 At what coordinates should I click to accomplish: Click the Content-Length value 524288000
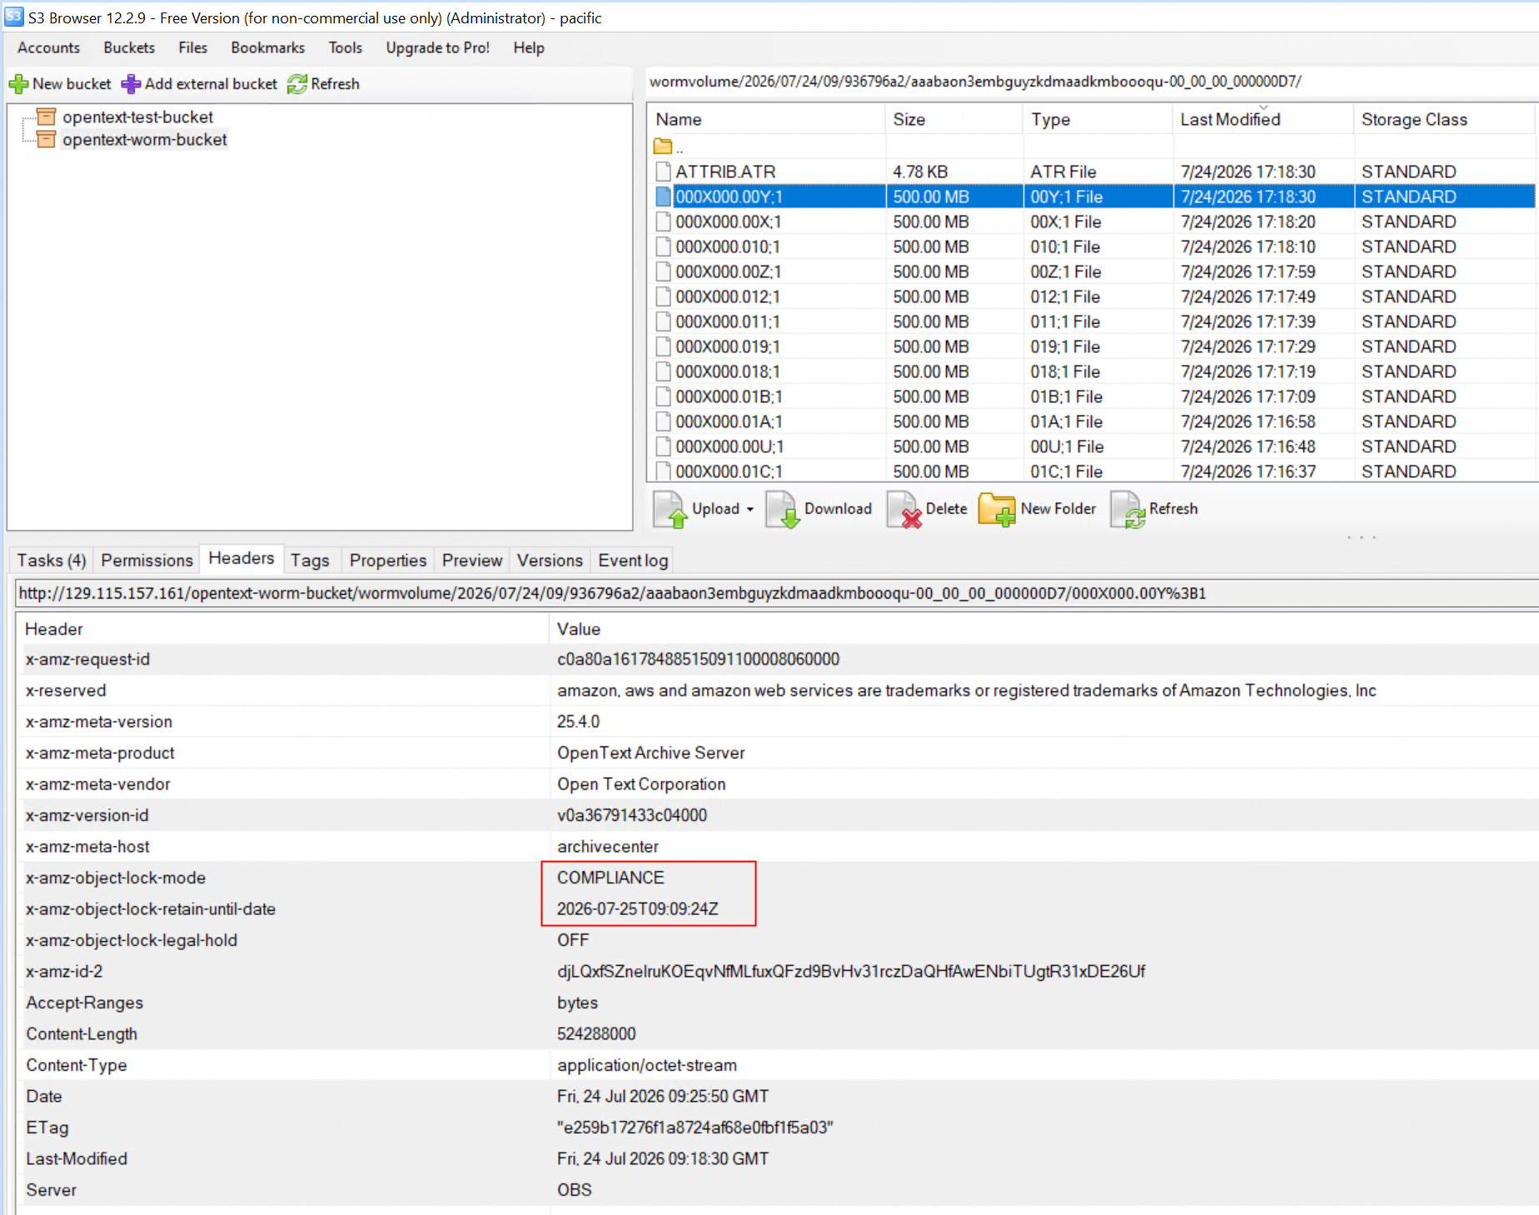596,1033
